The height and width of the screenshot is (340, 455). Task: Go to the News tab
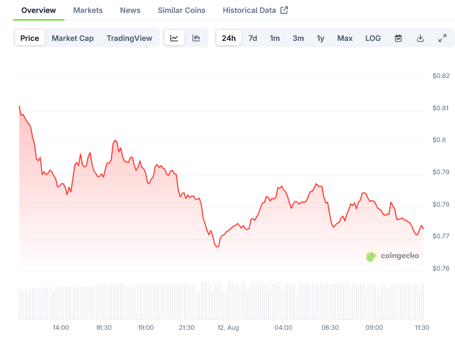pyautogui.click(x=130, y=10)
